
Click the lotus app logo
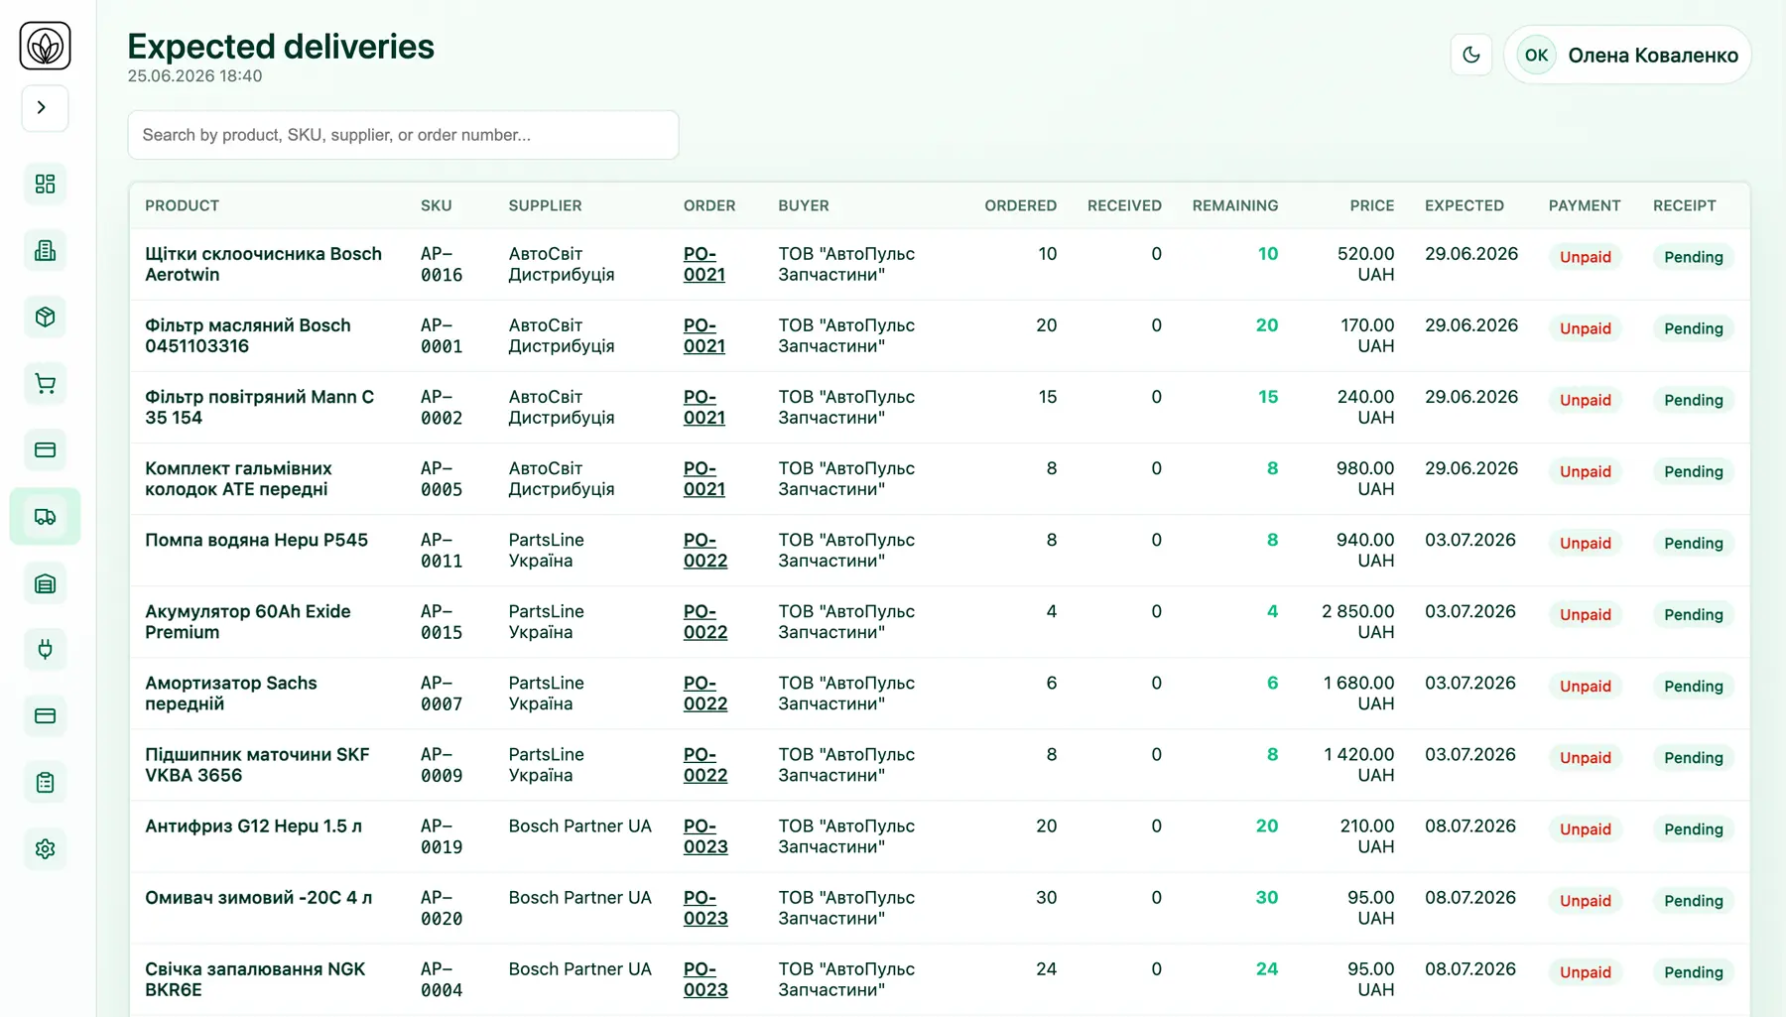pyautogui.click(x=45, y=46)
